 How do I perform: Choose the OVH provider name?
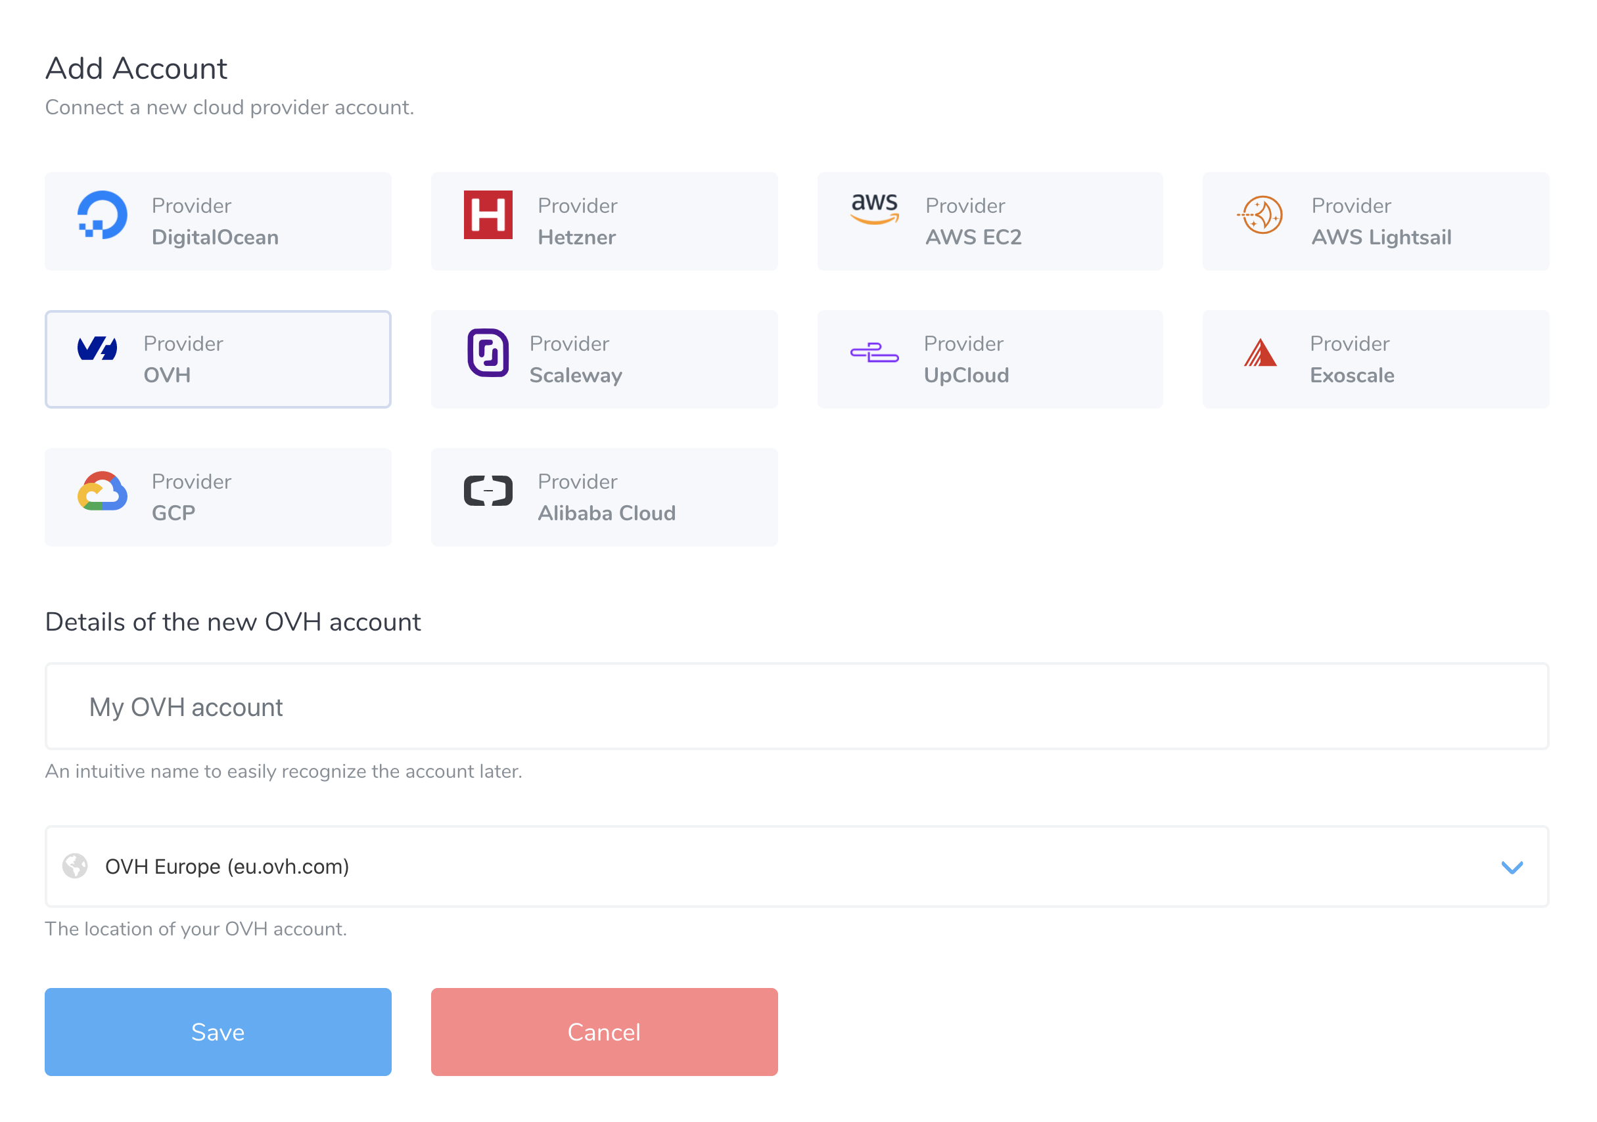coord(167,374)
